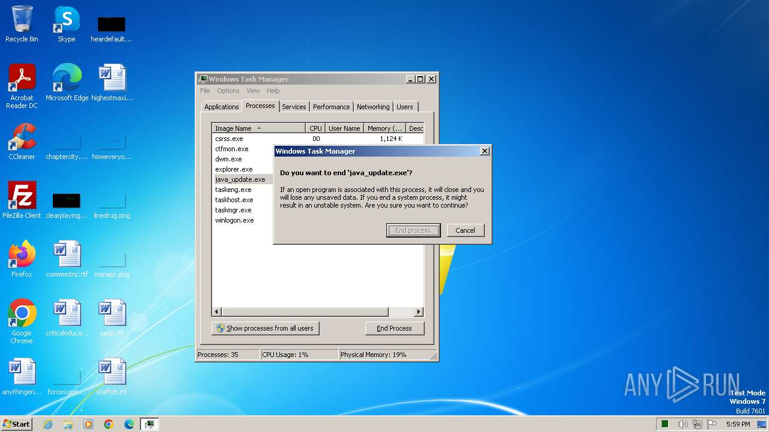769x432 pixels.
Task: Select csrss.exe in process list
Action: (x=229, y=139)
